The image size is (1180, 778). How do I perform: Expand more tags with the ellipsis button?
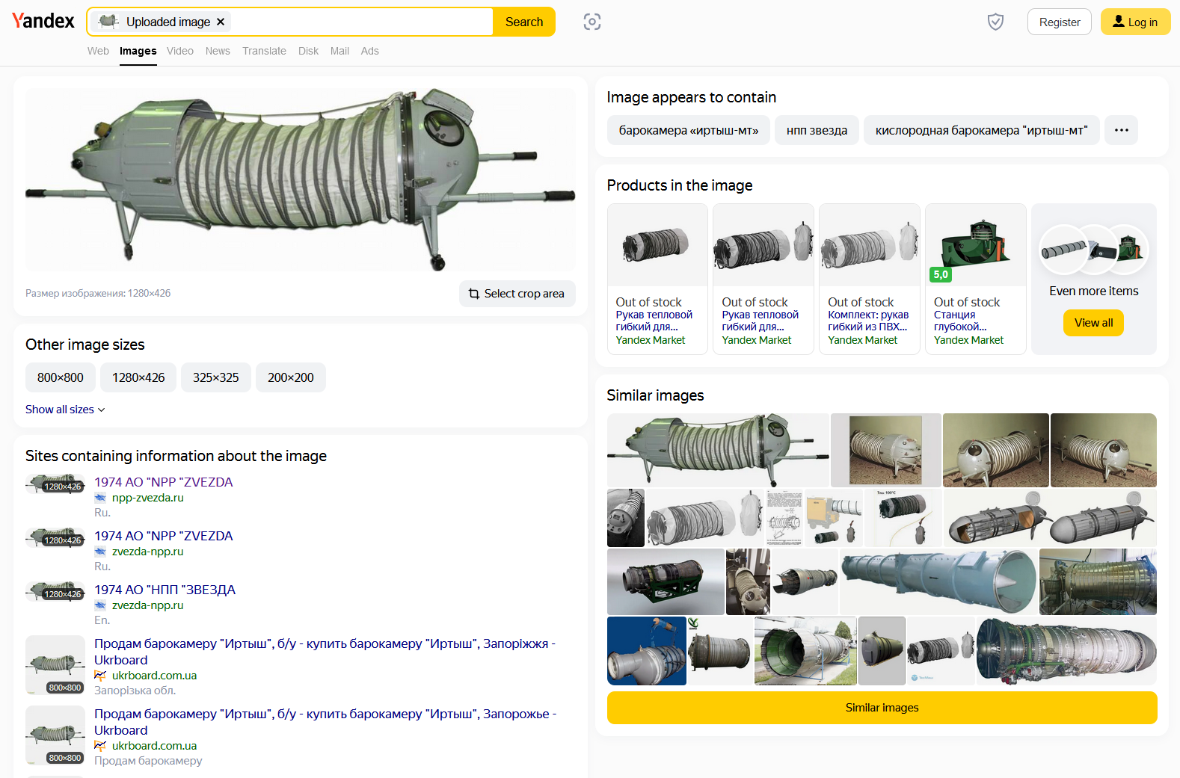coord(1121,130)
